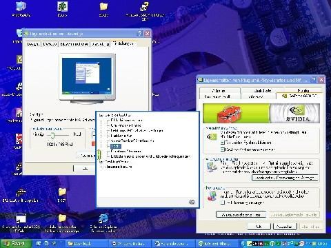Select Leistungs- und Qualitätseinstellungen in the tree
This screenshot has height=248, width=331.
tap(137, 130)
